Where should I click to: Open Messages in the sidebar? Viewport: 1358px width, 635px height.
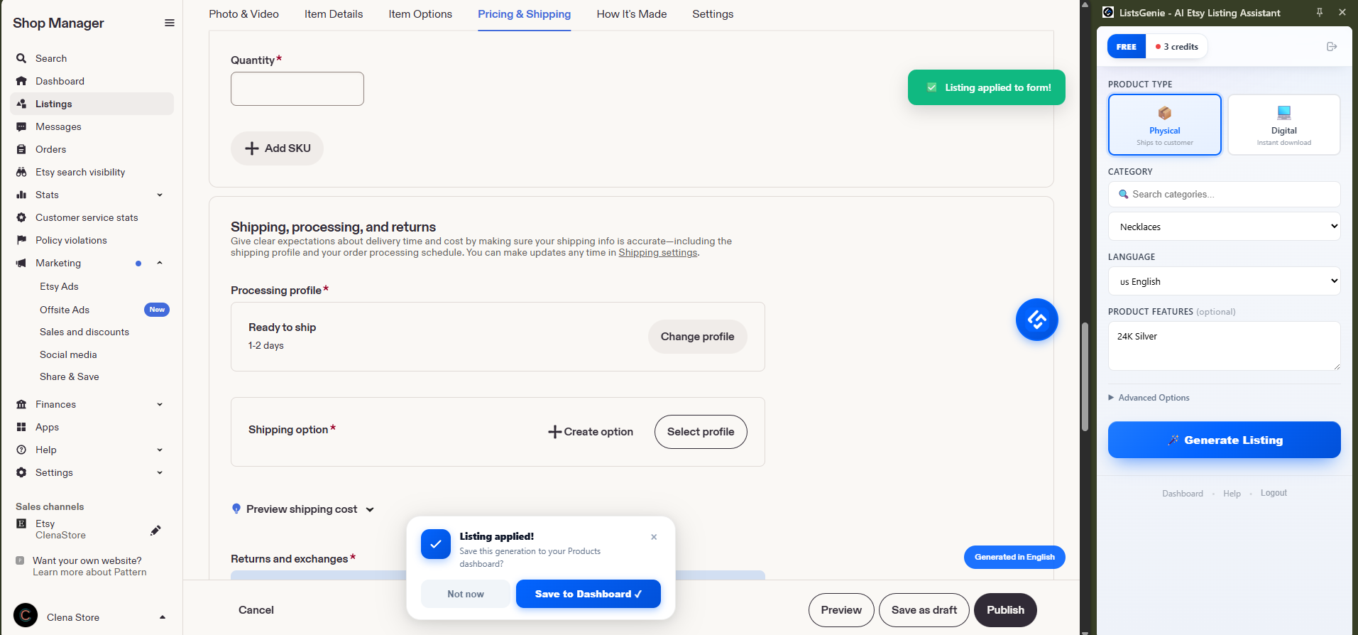click(58, 126)
